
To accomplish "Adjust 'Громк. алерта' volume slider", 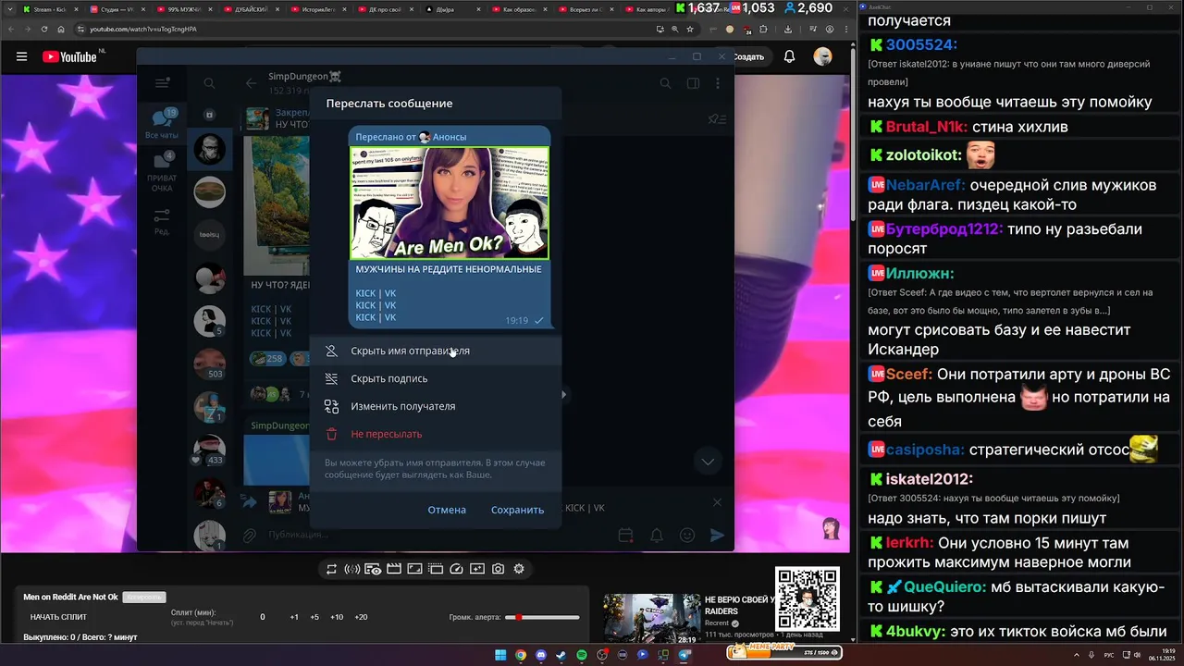I will click(x=542, y=617).
